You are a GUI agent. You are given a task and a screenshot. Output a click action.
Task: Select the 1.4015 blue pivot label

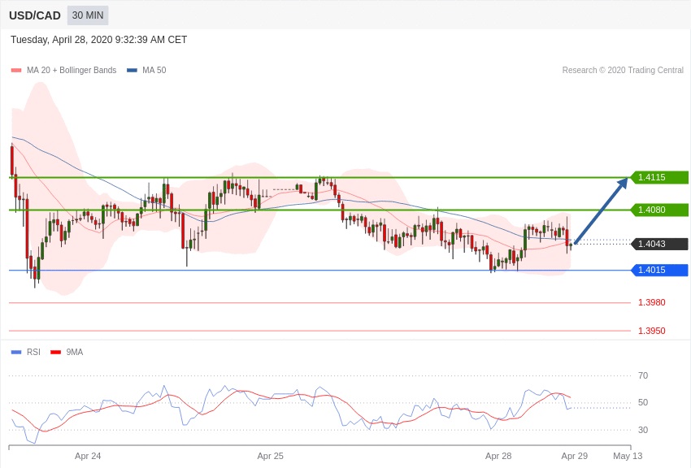(x=659, y=270)
